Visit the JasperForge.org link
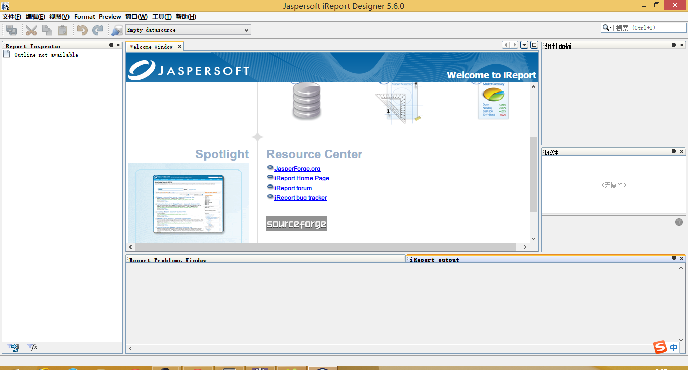 click(297, 168)
